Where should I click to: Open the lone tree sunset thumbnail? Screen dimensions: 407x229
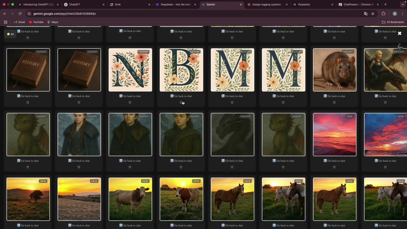click(x=28, y=199)
